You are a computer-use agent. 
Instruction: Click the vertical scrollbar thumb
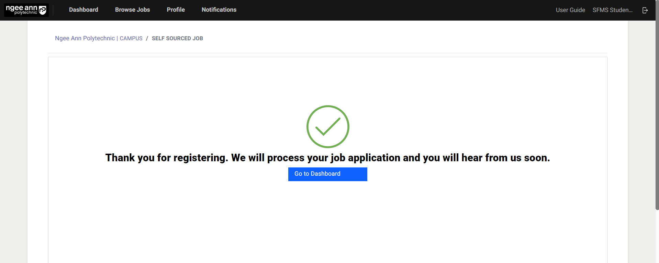click(x=657, y=103)
